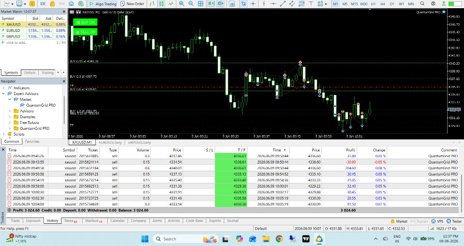Switch chart to candlesticks type

click(161, 4)
